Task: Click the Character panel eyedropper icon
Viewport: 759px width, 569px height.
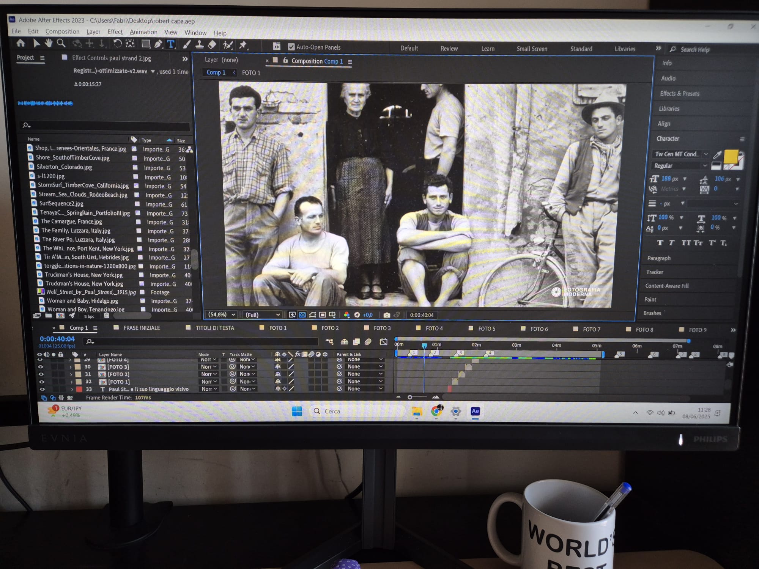Action: pos(717,155)
